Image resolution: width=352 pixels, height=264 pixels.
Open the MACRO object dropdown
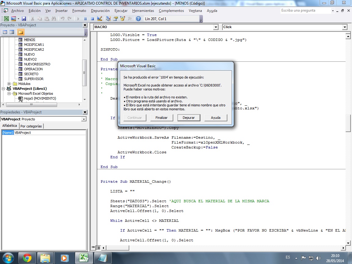pos(216,27)
